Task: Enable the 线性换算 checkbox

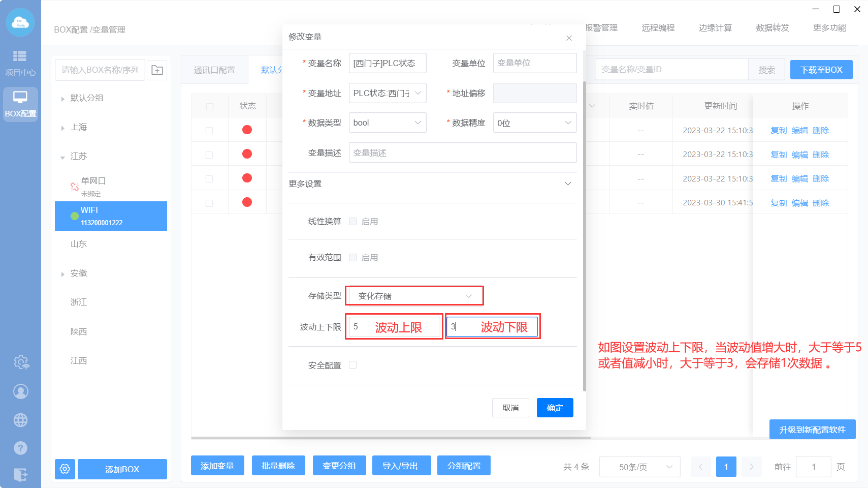Action: pos(353,221)
